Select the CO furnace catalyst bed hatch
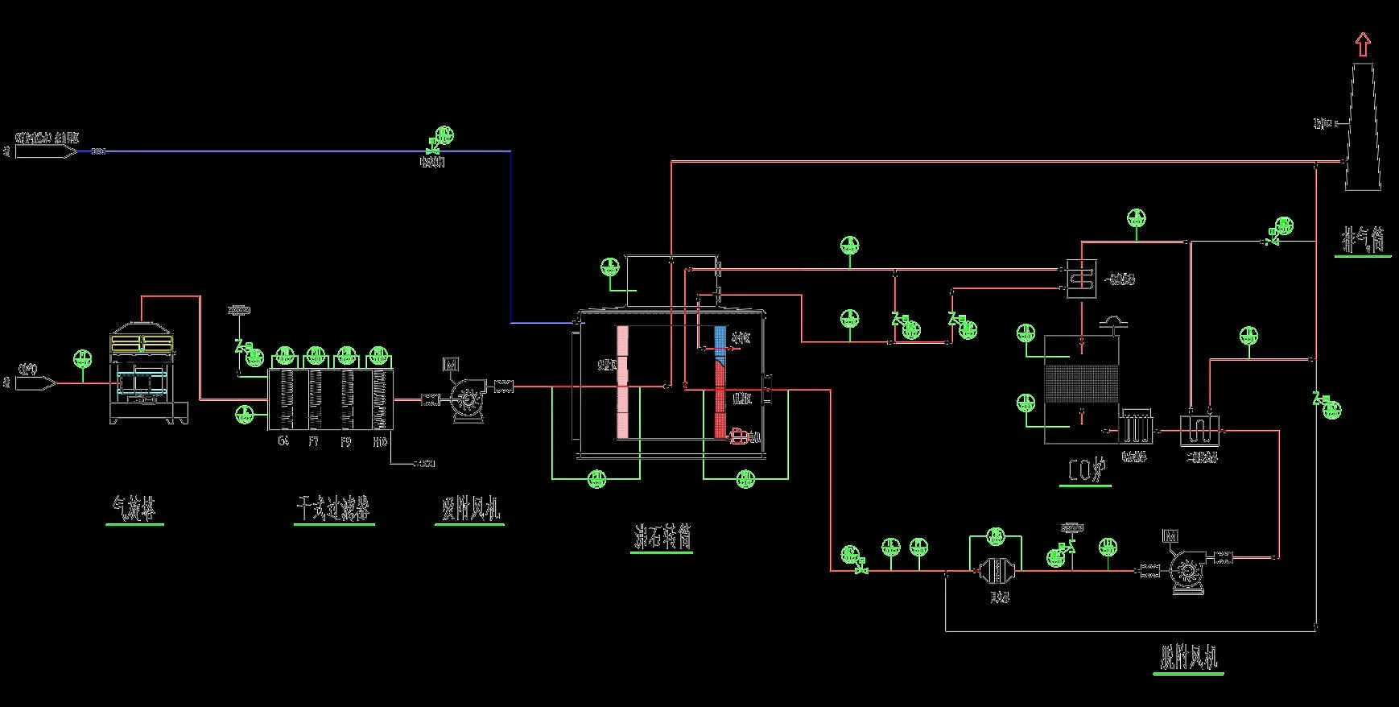1399x707 pixels. [x=1081, y=383]
